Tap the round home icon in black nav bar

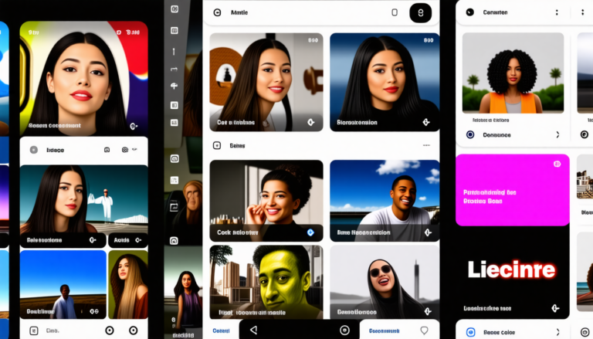pyautogui.click(x=344, y=330)
